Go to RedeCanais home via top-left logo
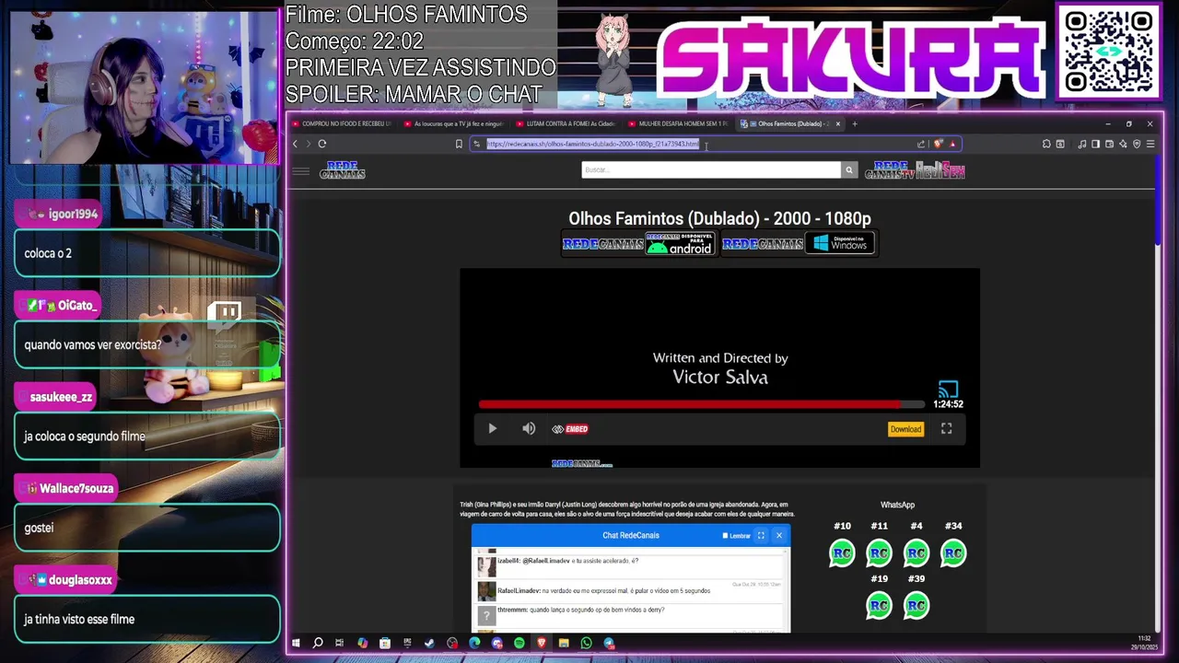This screenshot has width=1179, height=663. tap(343, 170)
